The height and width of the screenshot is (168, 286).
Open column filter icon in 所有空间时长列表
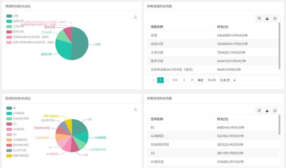coord(259,111)
